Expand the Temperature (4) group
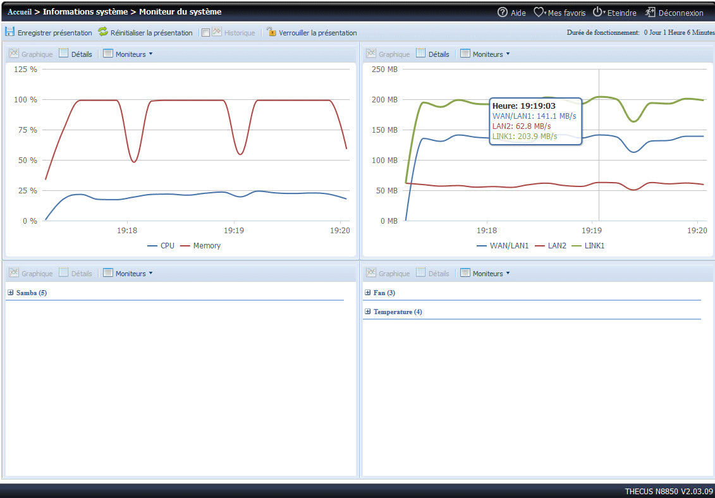 pyautogui.click(x=368, y=312)
